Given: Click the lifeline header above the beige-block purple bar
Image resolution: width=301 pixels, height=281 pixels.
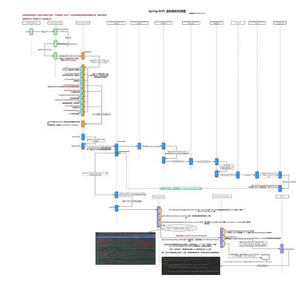Looking at the screenshot, I should [159, 197].
